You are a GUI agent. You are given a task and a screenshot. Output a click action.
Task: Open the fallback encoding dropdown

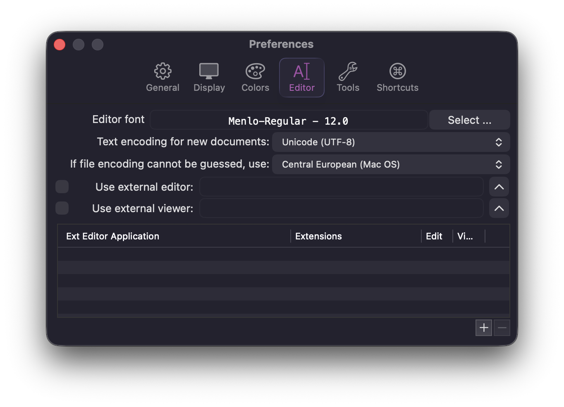pos(391,164)
